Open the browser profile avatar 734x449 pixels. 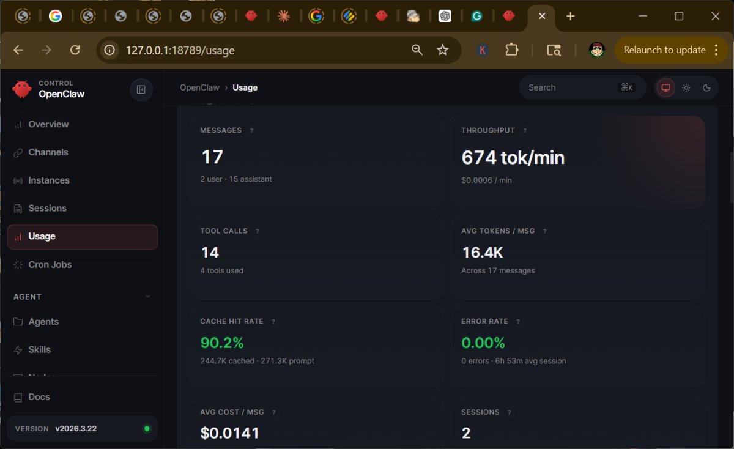pos(597,50)
